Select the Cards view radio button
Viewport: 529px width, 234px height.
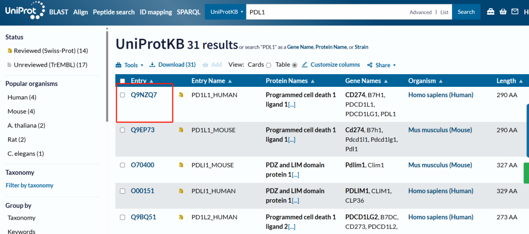pyautogui.click(x=268, y=65)
